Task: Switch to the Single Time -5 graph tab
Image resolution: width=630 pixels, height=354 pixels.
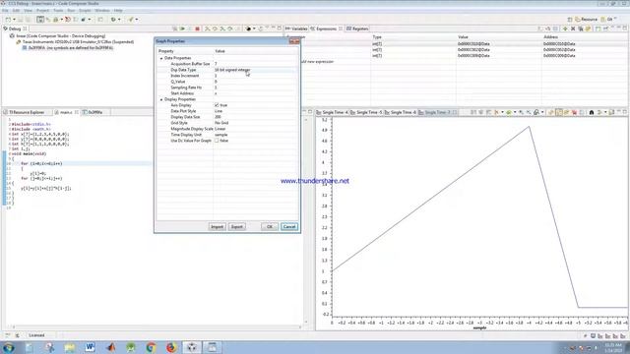Action: pyautogui.click(x=366, y=112)
